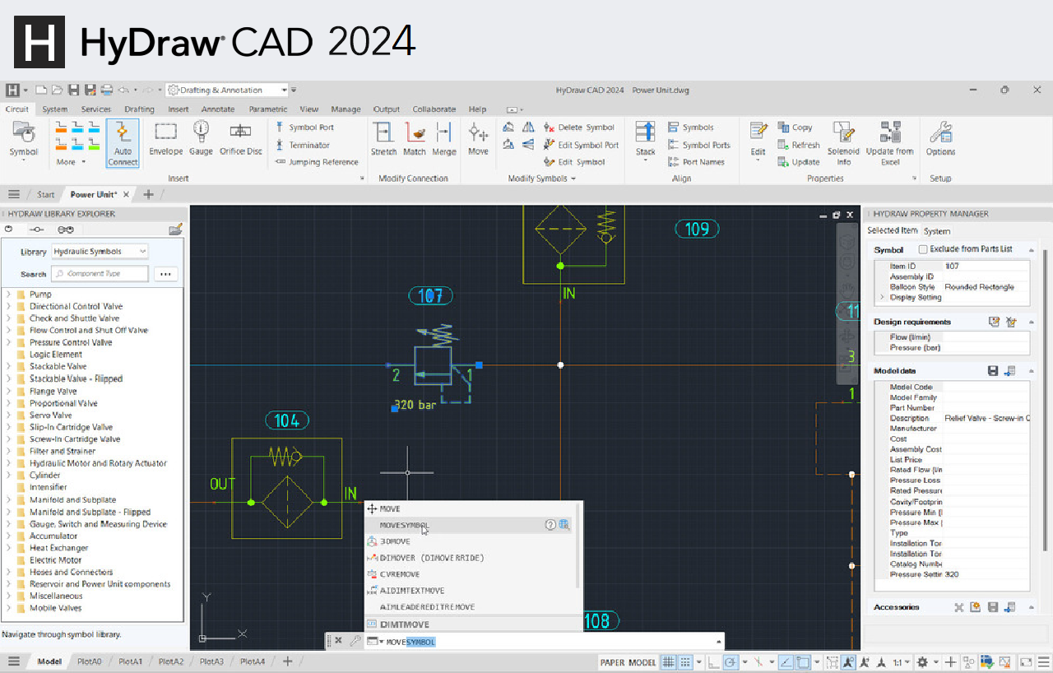Add a new layout tab with plus
This screenshot has width=1053, height=673.
[286, 661]
